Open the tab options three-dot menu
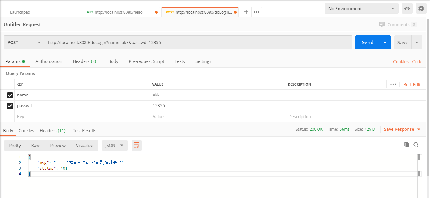Screen dimensions: 430x198 256,12
